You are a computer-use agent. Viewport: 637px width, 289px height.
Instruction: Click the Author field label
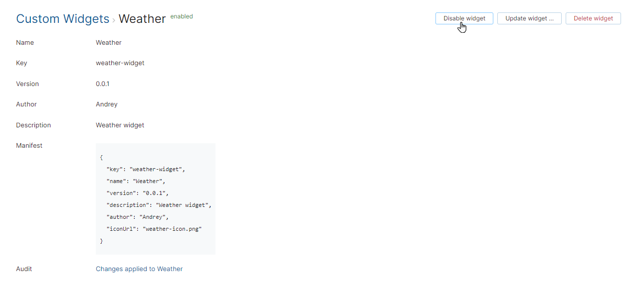pos(26,104)
